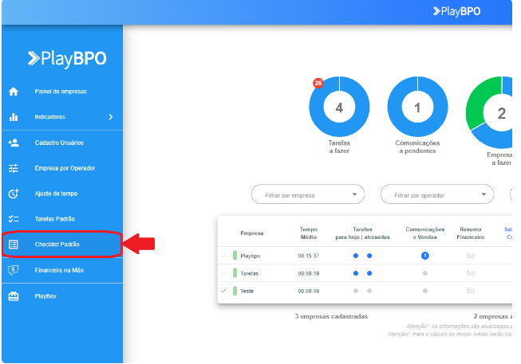This screenshot has width=521, height=364.
Task: Click second blue task dot in Playbpo row
Action: pyautogui.click(x=369, y=256)
